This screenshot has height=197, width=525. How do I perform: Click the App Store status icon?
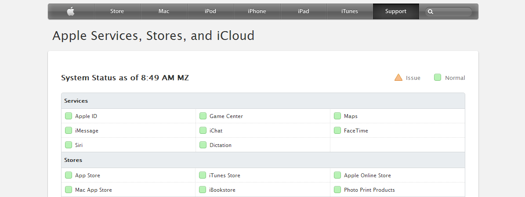tap(69, 175)
